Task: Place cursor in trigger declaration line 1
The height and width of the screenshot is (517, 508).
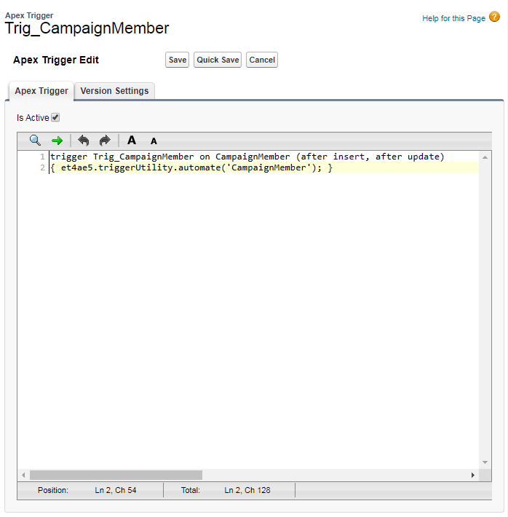Action: point(247,157)
